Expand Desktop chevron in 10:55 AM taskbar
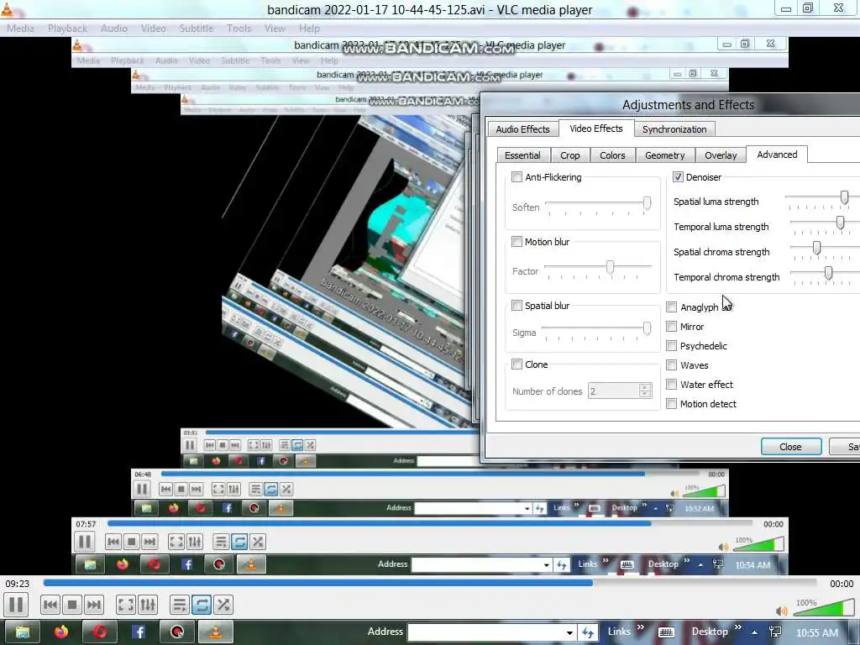 pyautogui.click(x=737, y=627)
